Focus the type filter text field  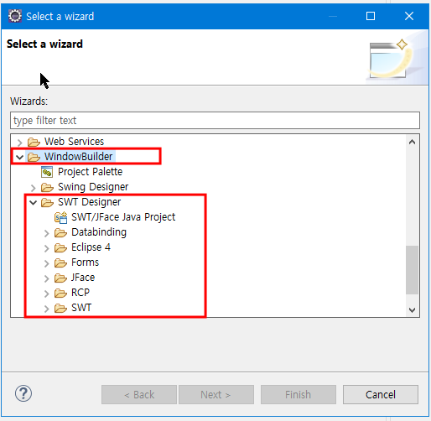click(215, 121)
